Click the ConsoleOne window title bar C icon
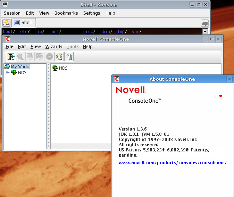Viewport: 234px width, 197px height. [7, 39]
